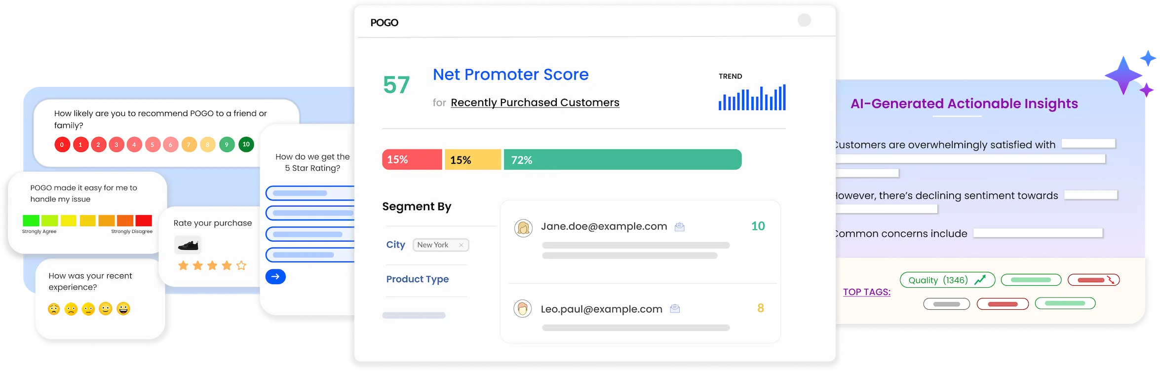Click upward trend arrow in Quality tag

pyautogui.click(x=980, y=280)
